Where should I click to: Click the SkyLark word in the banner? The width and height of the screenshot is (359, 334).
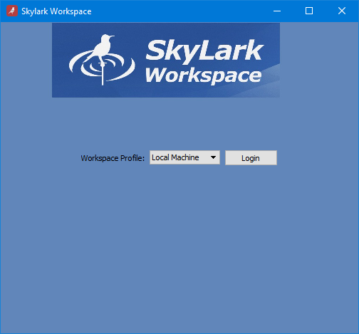[x=204, y=51]
